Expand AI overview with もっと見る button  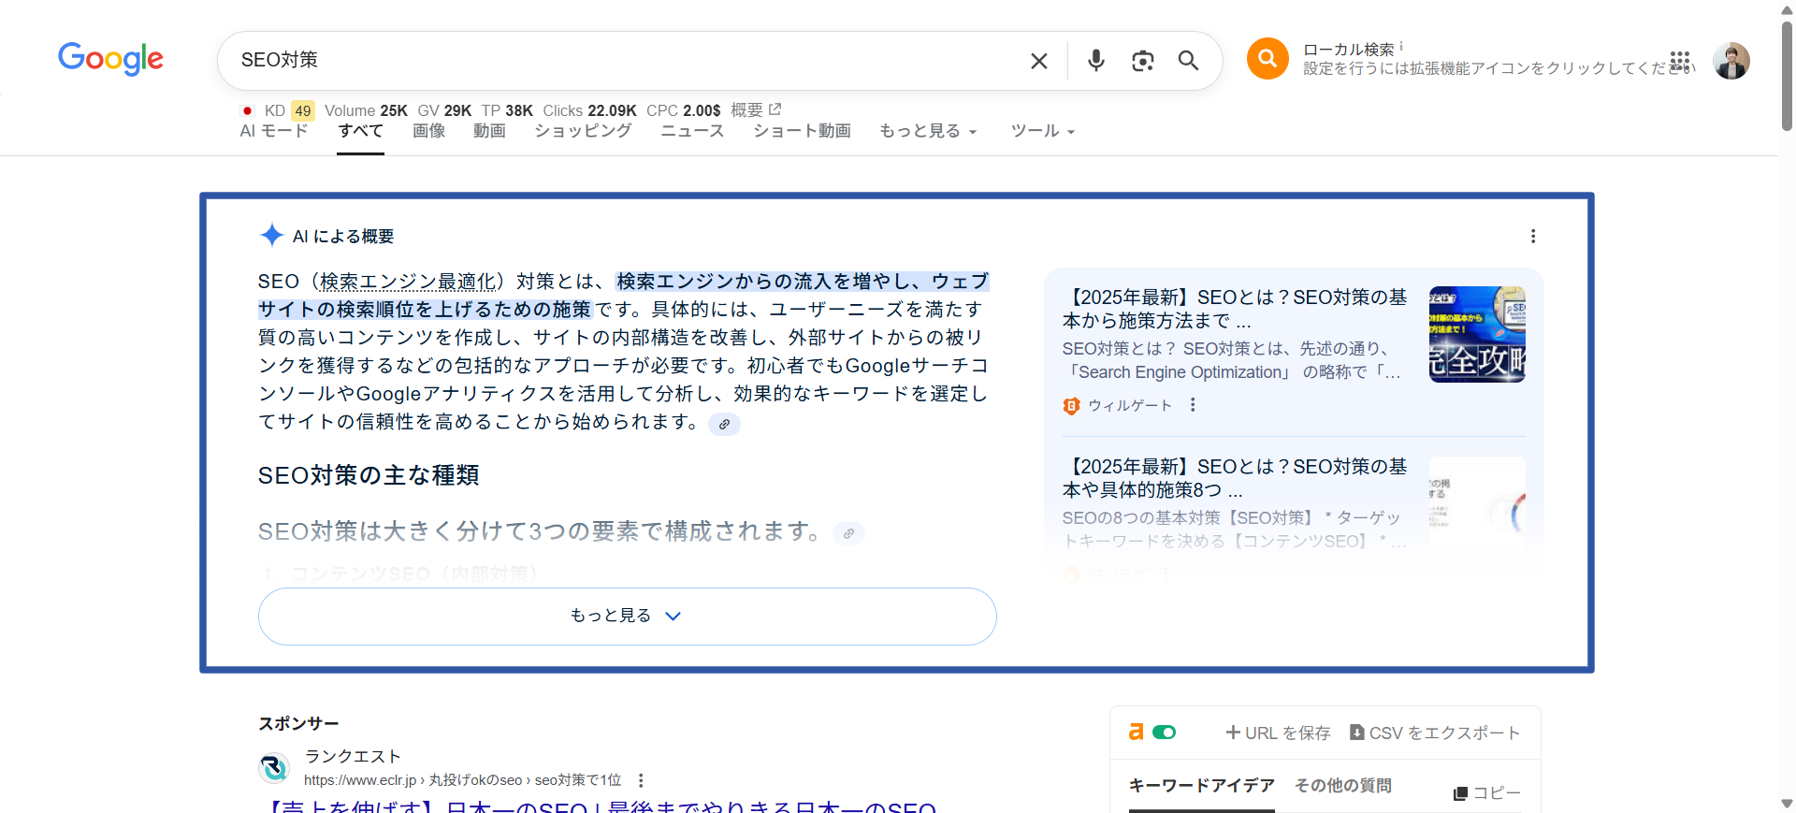(627, 616)
